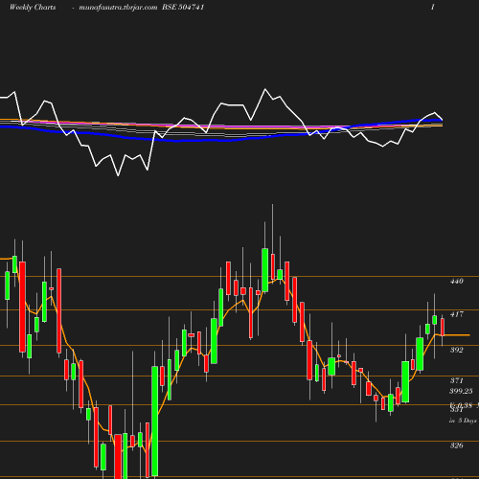Screen dimensions: 479x479
Task: Click the "1" number at the header's right end
Action: point(433,7)
